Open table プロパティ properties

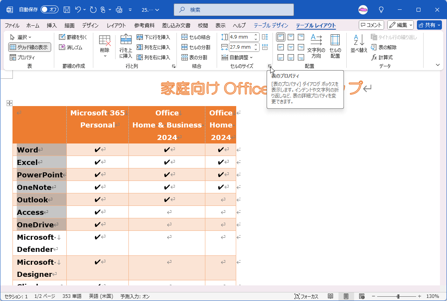[x=23, y=57]
